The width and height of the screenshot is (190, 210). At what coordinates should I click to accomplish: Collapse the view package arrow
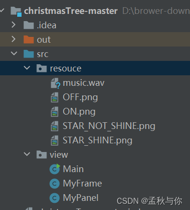(x=27, y=154)
